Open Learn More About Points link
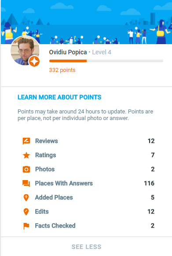 (x=59, y=97)
